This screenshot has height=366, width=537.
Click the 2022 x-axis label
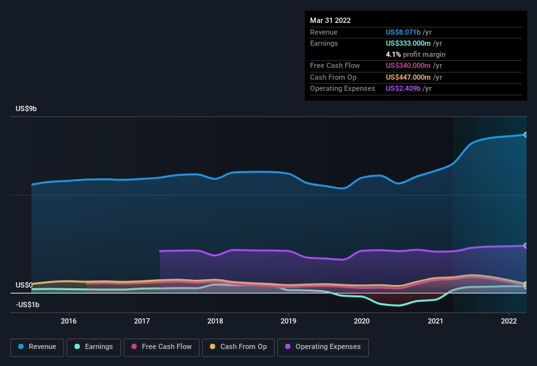[x=509, y=321]
